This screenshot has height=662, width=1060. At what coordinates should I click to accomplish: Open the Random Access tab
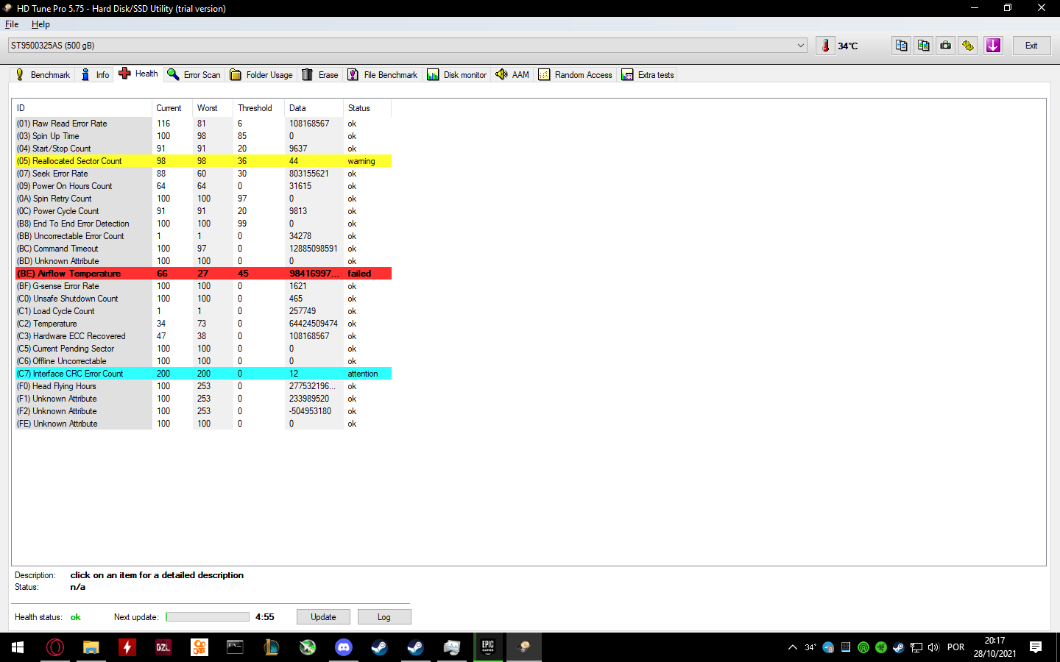coord(575,75)
